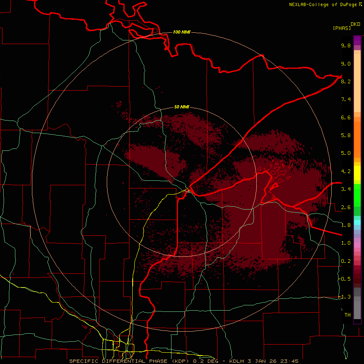Click the 8.2 value on the color scale
364x364 pixels.
pos(346,81)
